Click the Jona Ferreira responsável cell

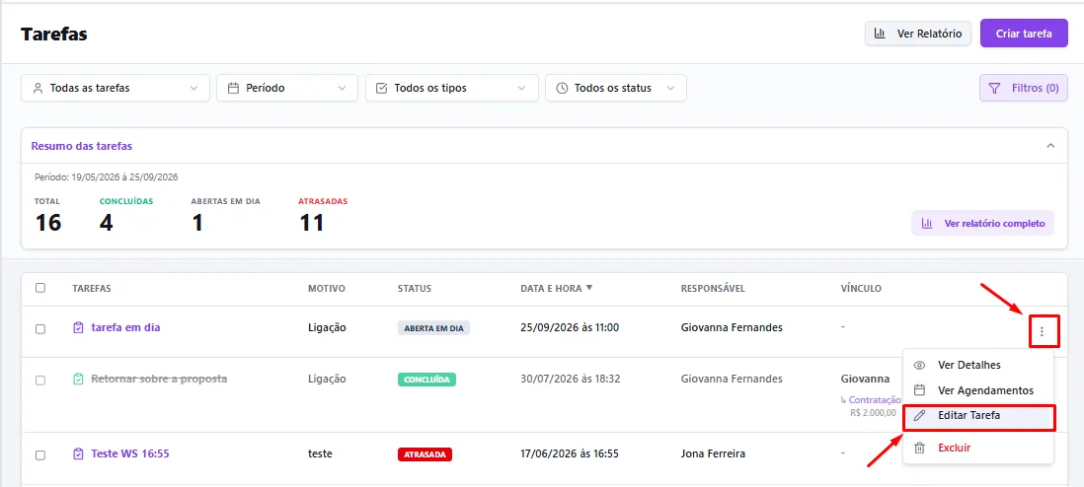point(713,454)
